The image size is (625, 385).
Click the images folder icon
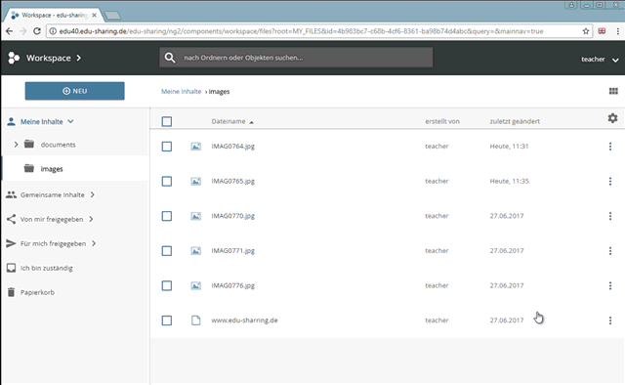(x=29, y=168)
